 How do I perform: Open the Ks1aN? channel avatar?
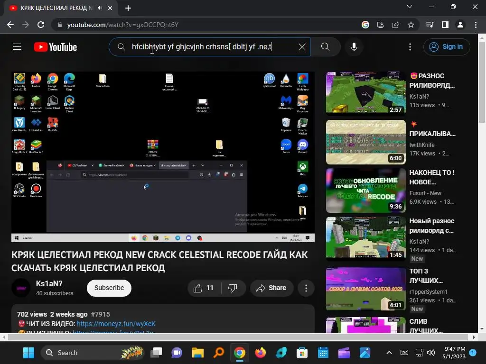[21, 288]
